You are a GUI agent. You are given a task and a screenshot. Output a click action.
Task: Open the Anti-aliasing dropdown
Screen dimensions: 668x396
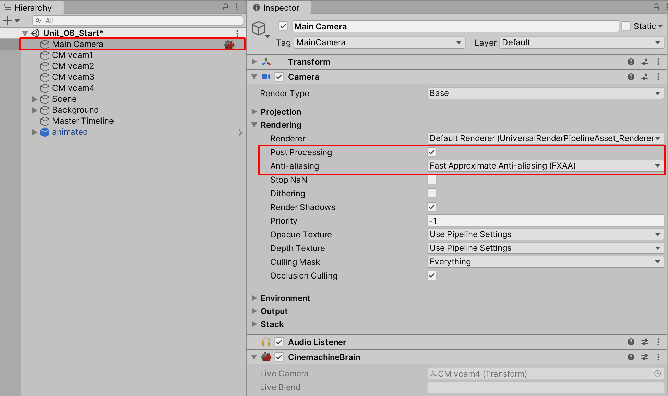click(x=545, y=166)
